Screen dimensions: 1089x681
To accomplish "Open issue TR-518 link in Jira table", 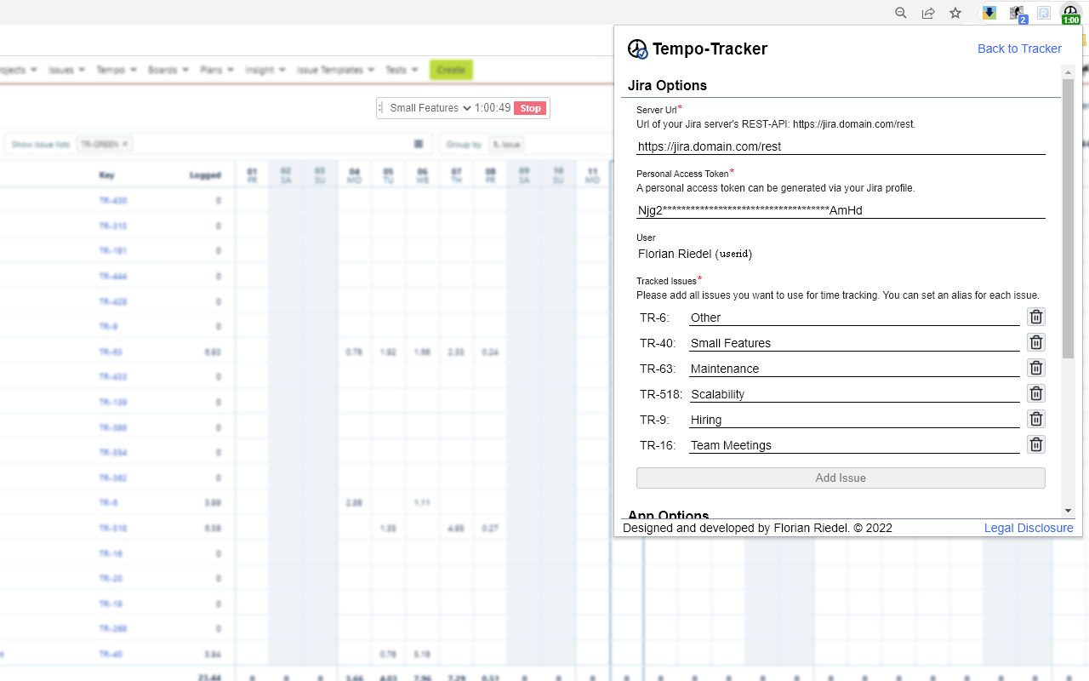I will click(x=113, y=528).
